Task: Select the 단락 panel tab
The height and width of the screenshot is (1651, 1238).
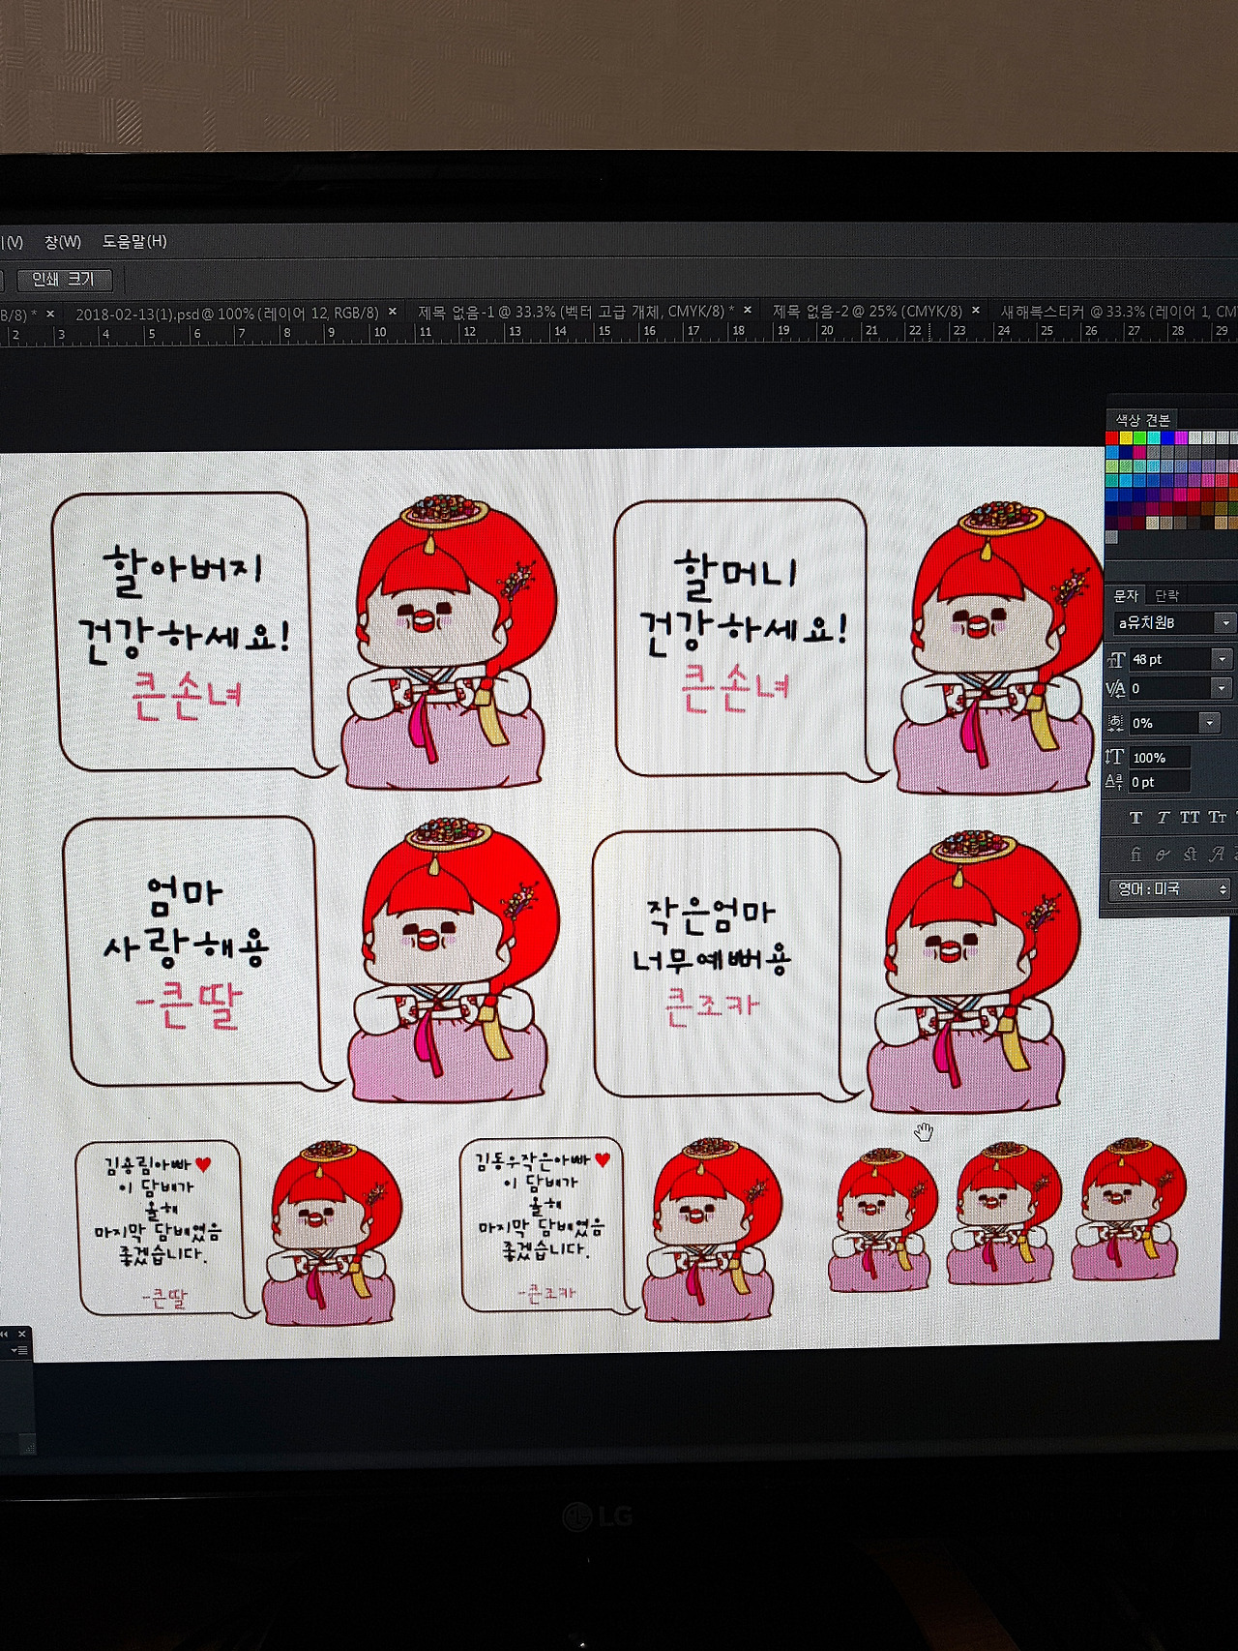Action: (1167, 596)
